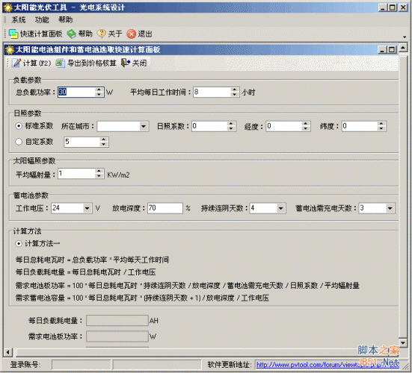Select the 计算方法一 radio button
This screenshot has height=373, width=412.
pyautogui.click(x=19, y=243)
